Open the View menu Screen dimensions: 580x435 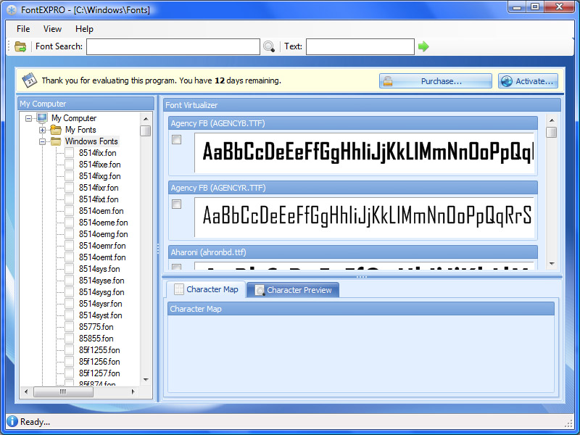(x=52, y=29)
